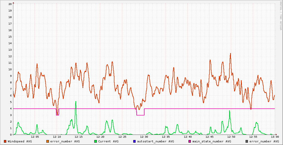
Task: Click the y-axis value 8
Action: pyautogui.click(x=11, y=83)
